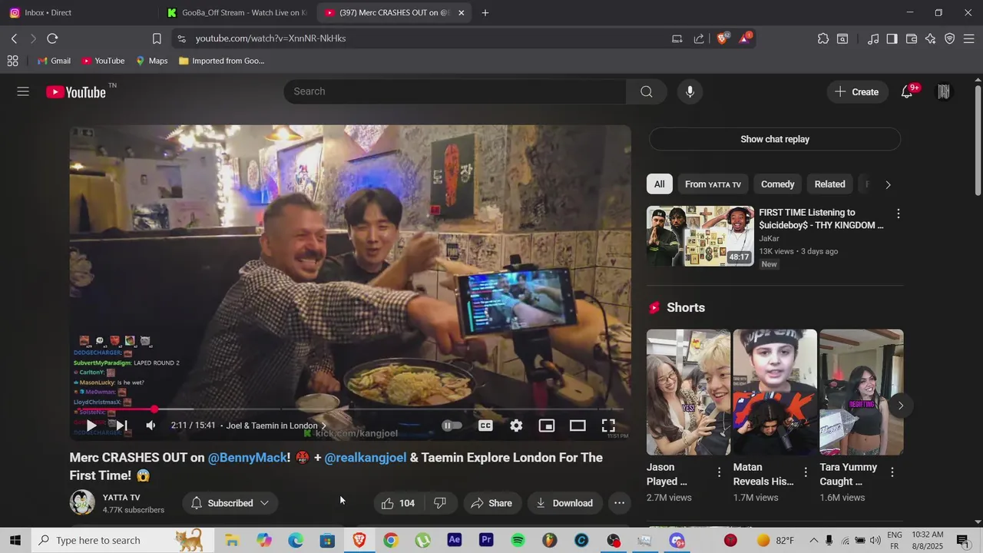Toggle the browser sidebar panel
The width and height of the screenshot is (983, 553).
(x=892, y=38)
